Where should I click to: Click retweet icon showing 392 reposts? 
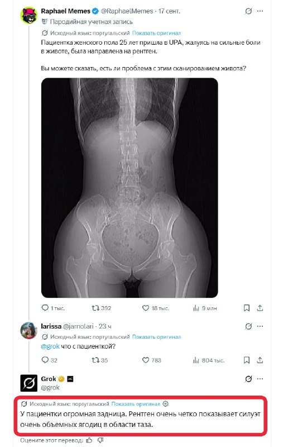95,308
